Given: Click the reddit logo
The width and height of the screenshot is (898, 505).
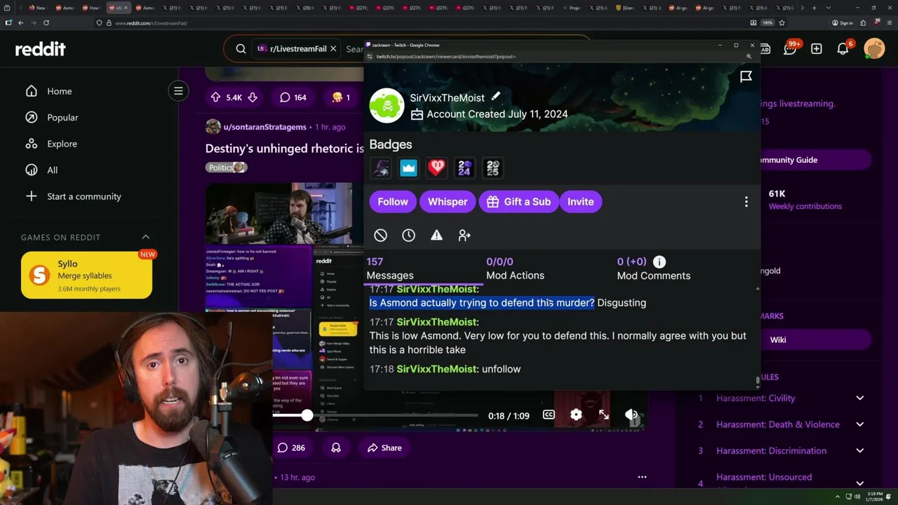Looking at the screenshot, I should (x=41, y=48).
